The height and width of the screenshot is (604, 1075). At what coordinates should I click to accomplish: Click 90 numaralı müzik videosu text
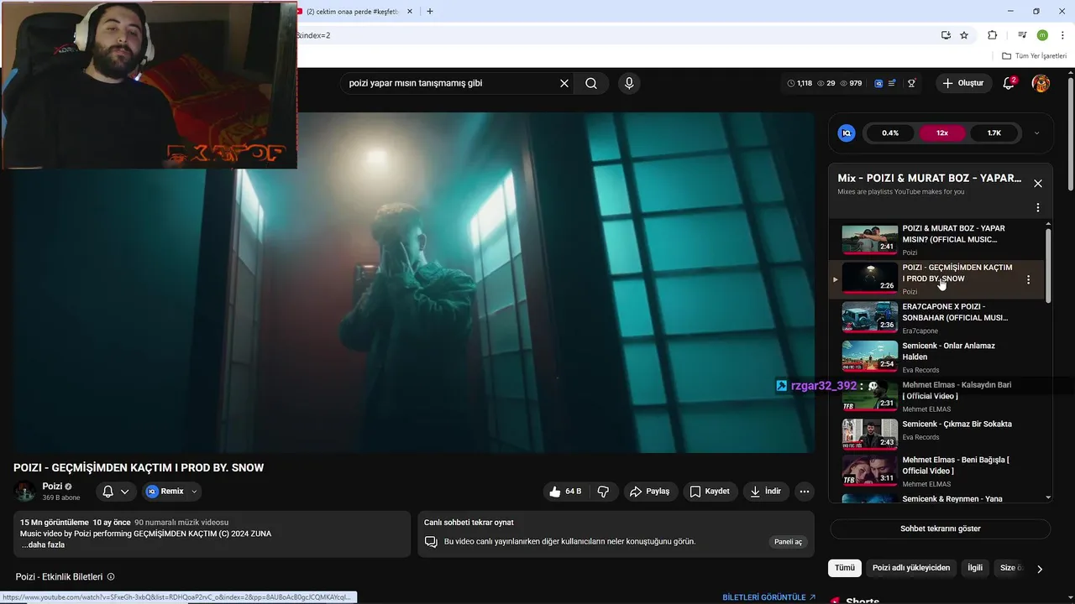pos(181,523)
